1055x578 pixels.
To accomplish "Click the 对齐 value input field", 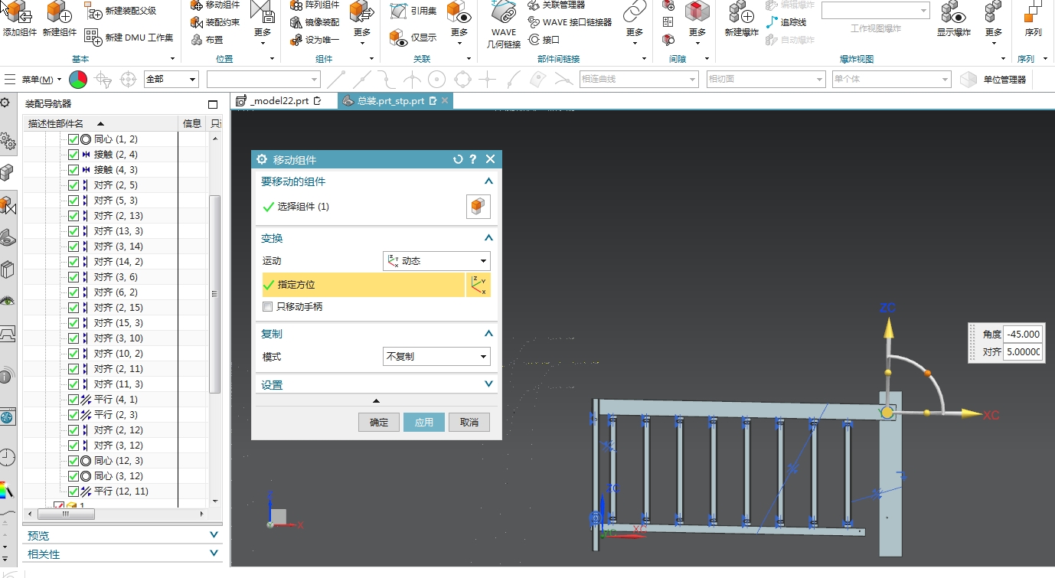I will pos(1023,352).
